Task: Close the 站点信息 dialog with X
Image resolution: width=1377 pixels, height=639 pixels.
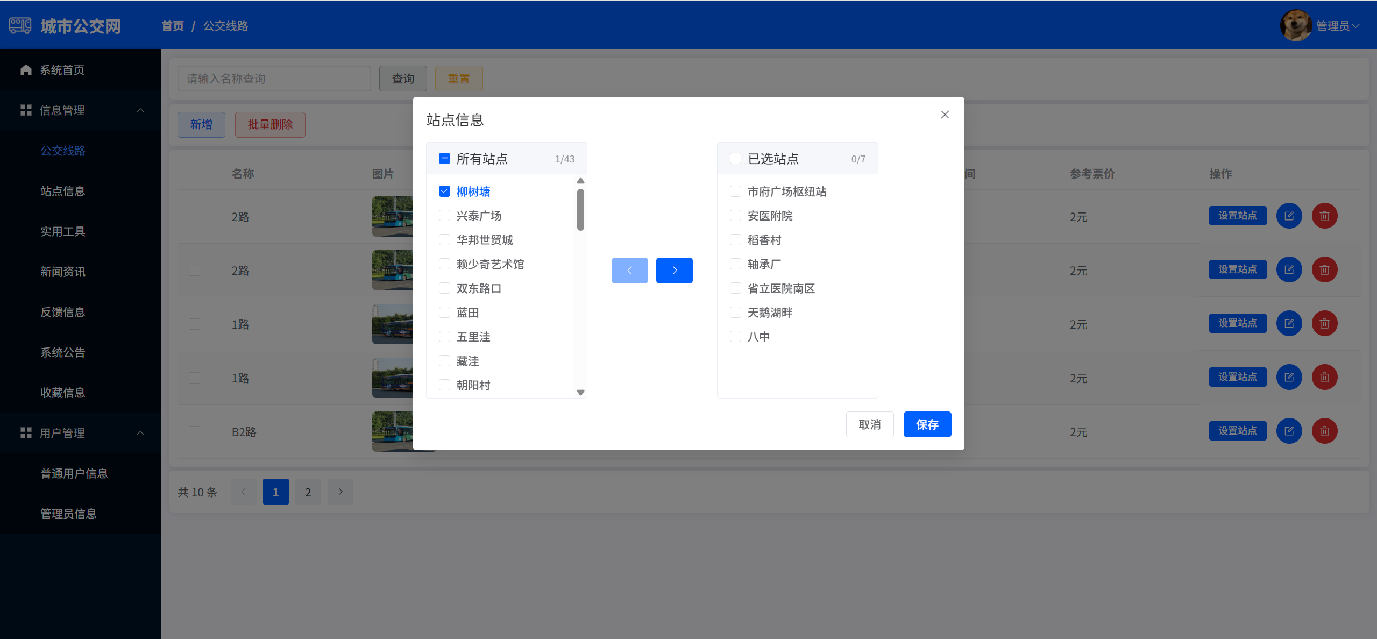Action: [945, 115]
